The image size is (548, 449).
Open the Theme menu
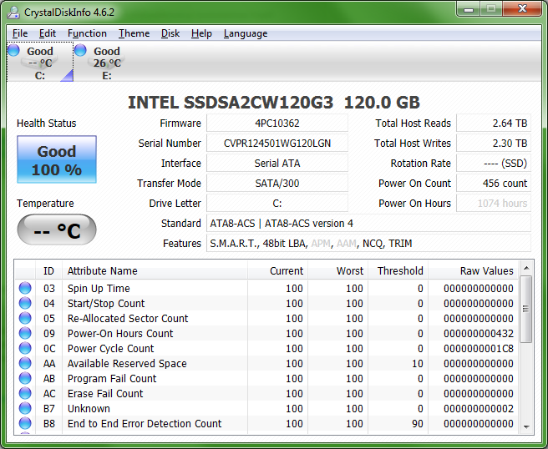point(134,33)
